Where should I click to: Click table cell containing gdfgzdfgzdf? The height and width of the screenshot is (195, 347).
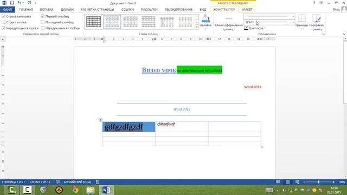129,127
